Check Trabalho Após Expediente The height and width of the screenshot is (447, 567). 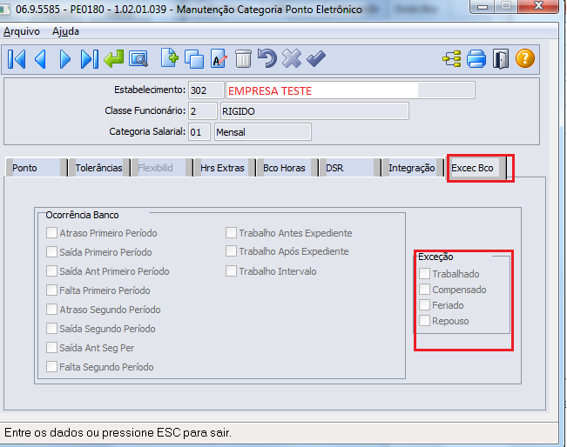231,251
